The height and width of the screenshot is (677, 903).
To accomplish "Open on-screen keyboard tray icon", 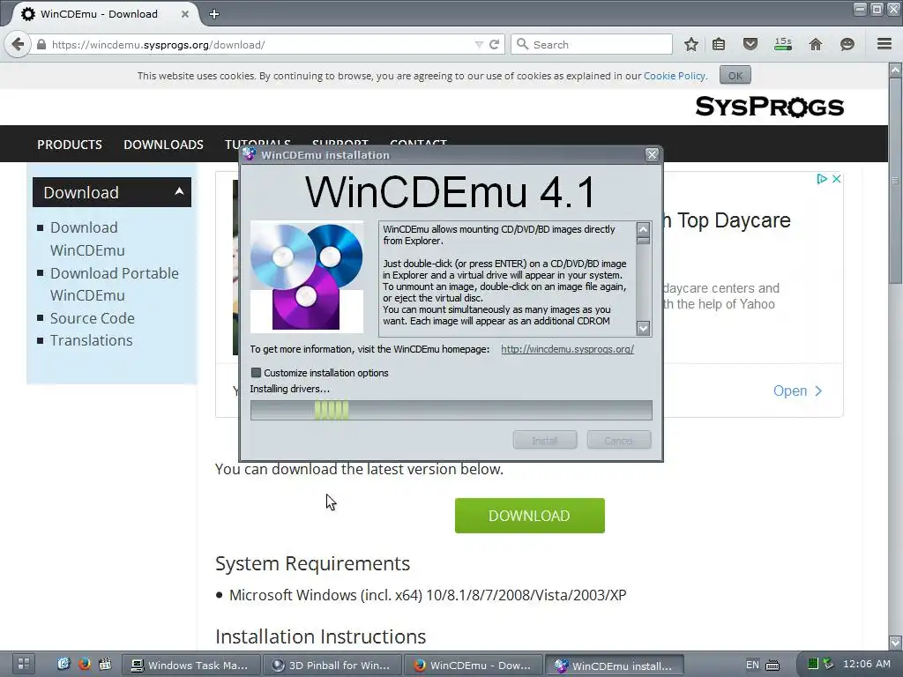I will [x=772, y=665].
